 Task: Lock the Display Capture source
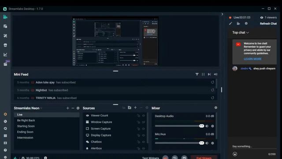tap(138, 135)
